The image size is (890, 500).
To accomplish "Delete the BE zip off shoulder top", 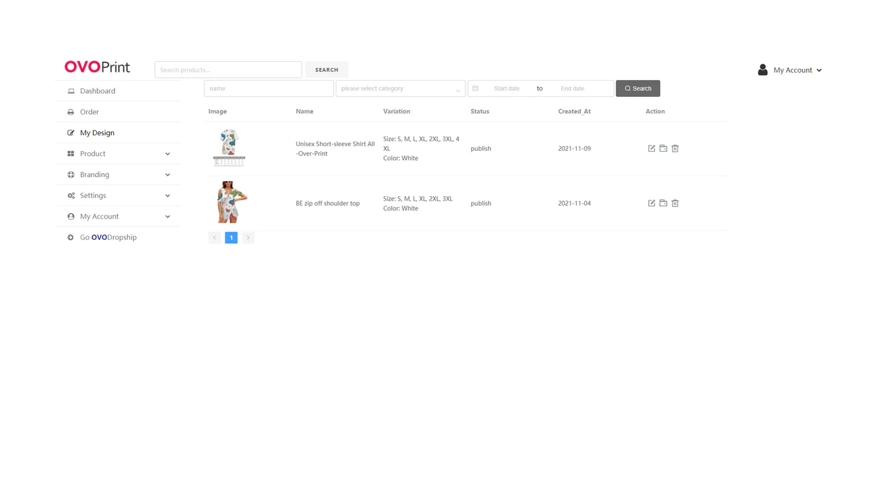I will pyautogui.click(x=675, y=203).
